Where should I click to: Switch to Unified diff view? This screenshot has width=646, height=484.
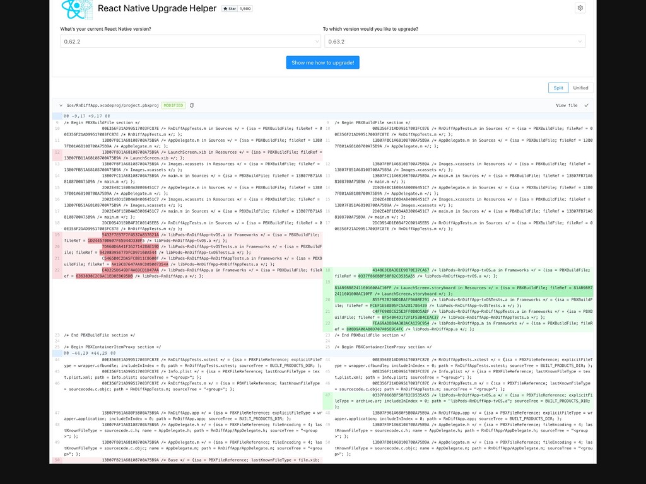[580, 88]
